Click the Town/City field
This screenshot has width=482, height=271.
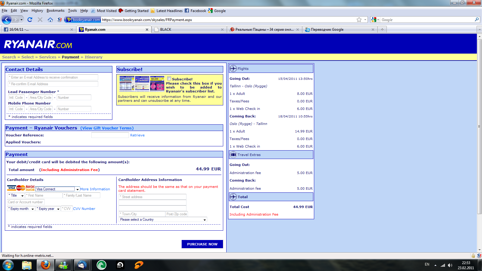(x=142, y=214)
